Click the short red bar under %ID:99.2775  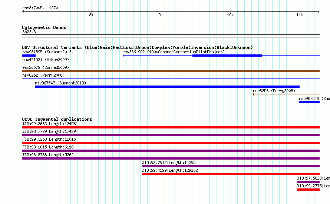pos(308,190)
